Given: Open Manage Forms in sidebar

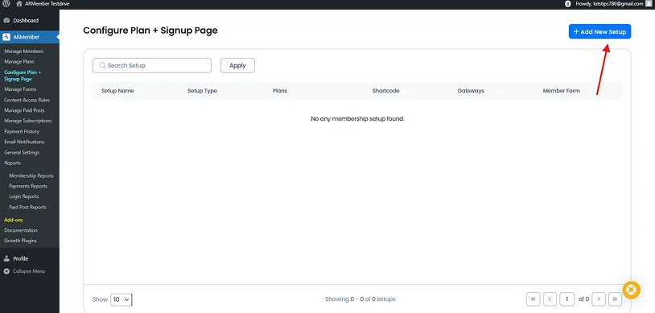Looking at the screenshot, I should 20,89.
